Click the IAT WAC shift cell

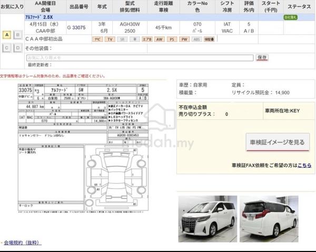point(227,27)
